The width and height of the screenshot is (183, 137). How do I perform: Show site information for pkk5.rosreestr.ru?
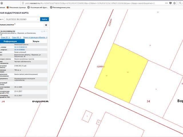point(23,3)
